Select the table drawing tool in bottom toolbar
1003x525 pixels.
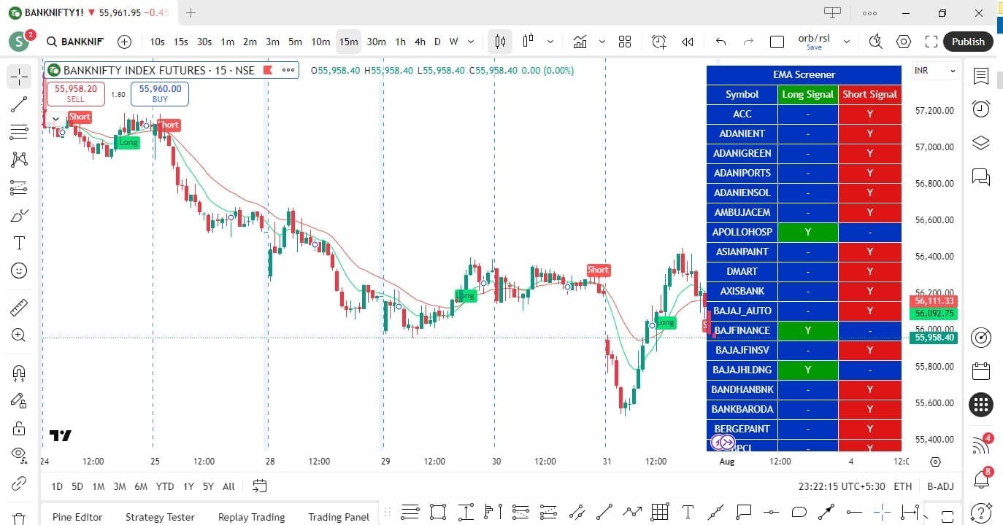click(x=660, y=512)
